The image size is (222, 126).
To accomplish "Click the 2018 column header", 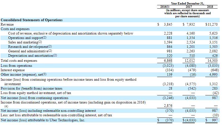I will (x=210, y=7).
